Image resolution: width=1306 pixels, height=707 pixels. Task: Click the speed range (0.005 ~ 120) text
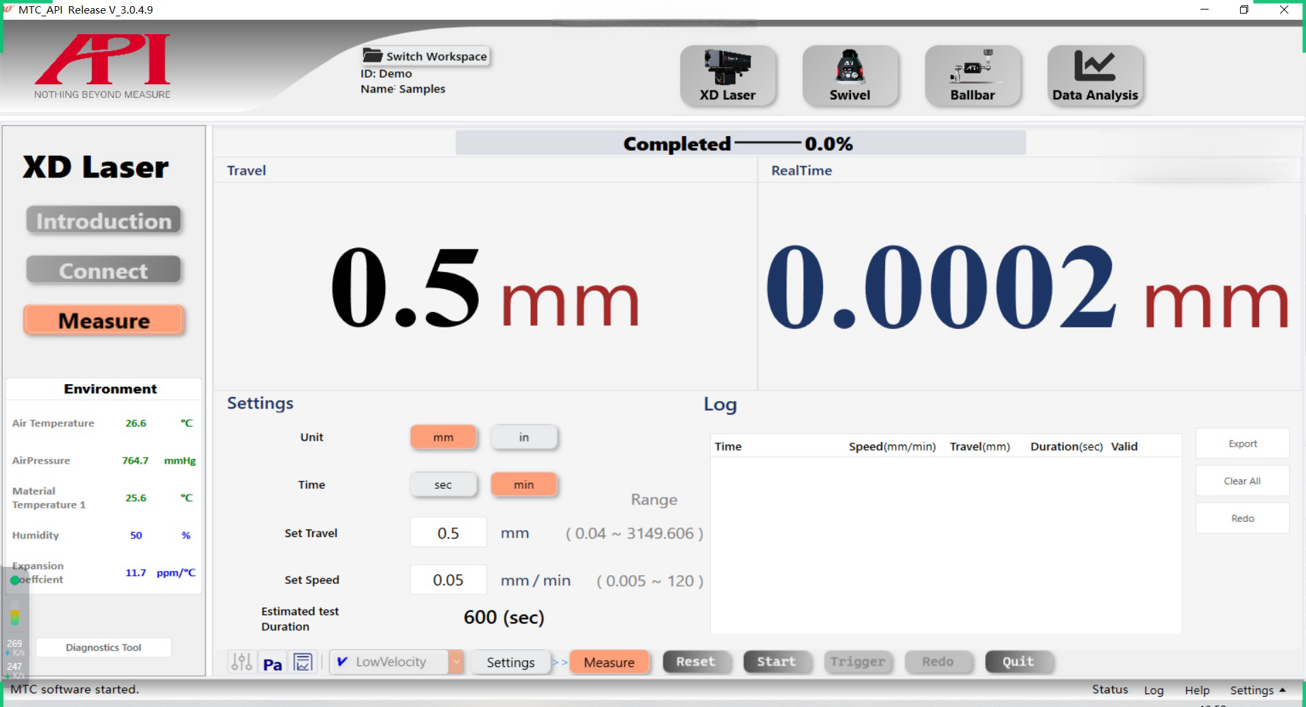[x=650, y=581]
